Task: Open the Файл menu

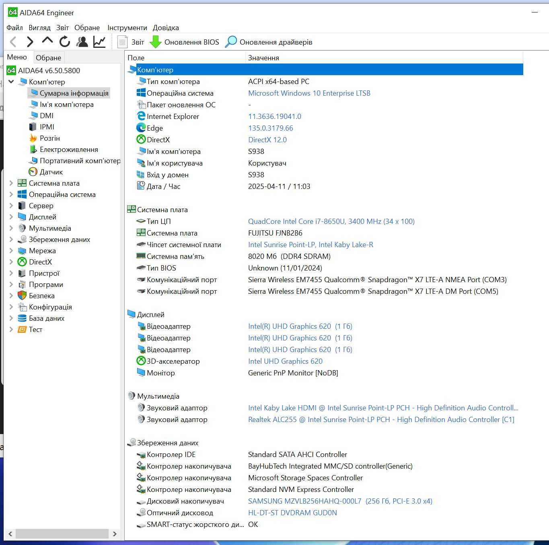Action: 15,28
